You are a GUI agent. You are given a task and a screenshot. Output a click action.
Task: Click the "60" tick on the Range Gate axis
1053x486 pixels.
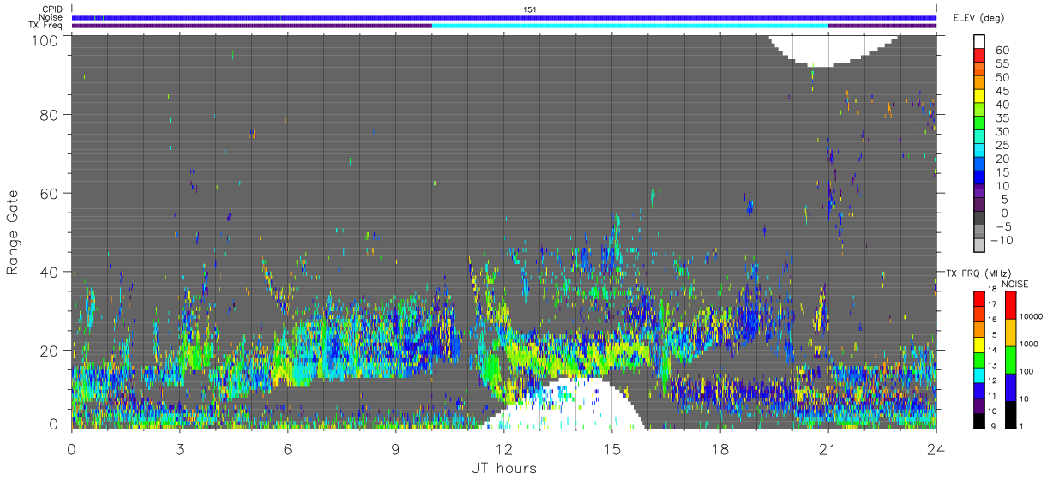49,193
